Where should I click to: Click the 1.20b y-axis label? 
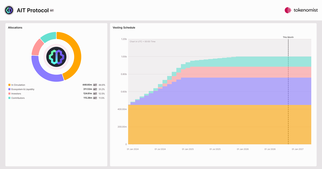tap(123, 39)
